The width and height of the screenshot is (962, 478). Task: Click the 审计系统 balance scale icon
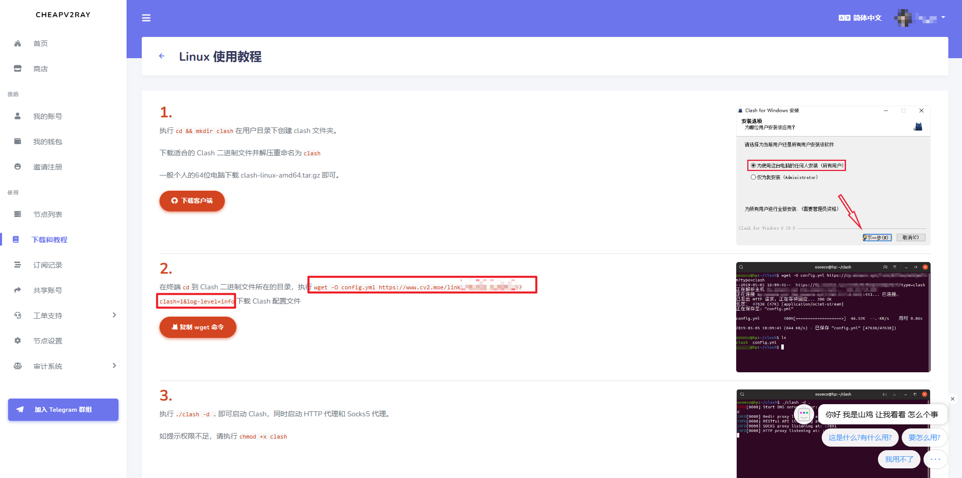click(x=18, y=366)
